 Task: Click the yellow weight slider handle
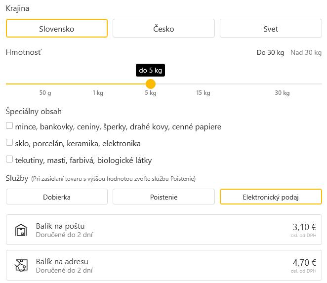pyautogui.click(x=151, y=84)
